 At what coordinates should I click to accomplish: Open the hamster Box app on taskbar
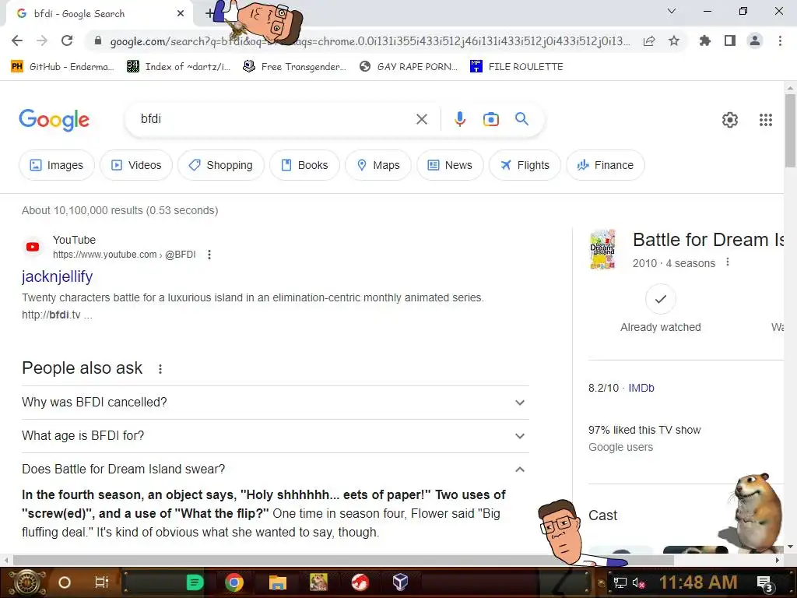click(x=318, y=582)
